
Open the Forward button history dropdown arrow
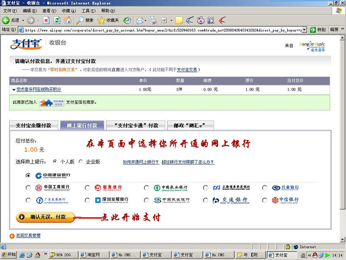(x=38, y=20)
